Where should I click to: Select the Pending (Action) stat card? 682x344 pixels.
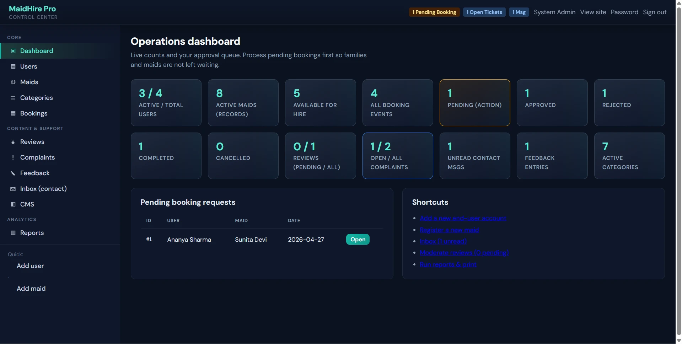[475, 103]
